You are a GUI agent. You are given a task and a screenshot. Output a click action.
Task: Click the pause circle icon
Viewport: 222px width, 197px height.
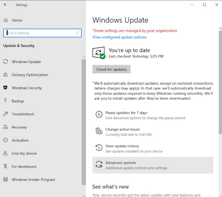point(99,115)
